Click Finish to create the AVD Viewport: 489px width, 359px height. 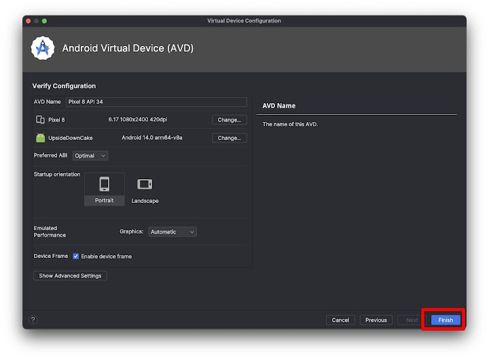(x=446, y=320)
